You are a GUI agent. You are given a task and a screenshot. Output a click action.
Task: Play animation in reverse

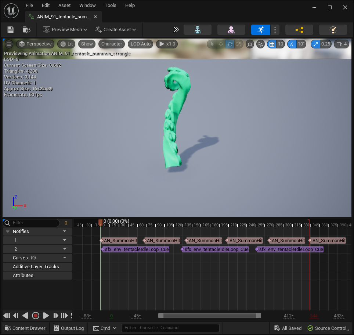[25, 316]
